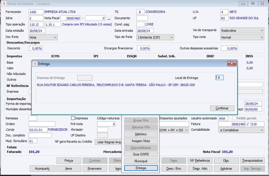Edit the Fornecedor code field

coord(36,12)
